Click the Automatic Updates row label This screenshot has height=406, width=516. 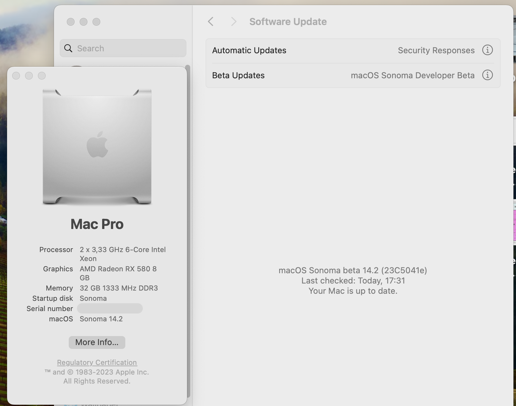point(249,50)
